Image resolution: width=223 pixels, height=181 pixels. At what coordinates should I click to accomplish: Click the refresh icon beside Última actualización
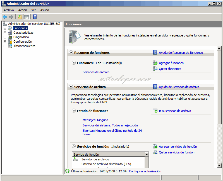coord(67,171)
